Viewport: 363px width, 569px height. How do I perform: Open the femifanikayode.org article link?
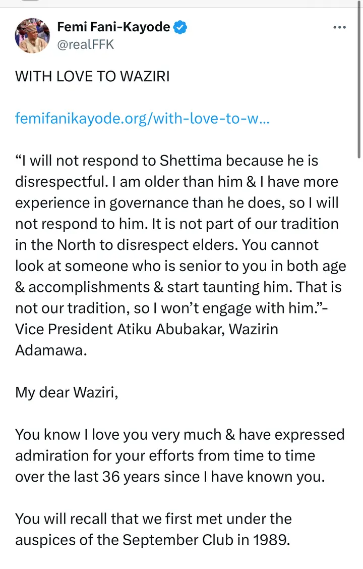click(143, 119)
